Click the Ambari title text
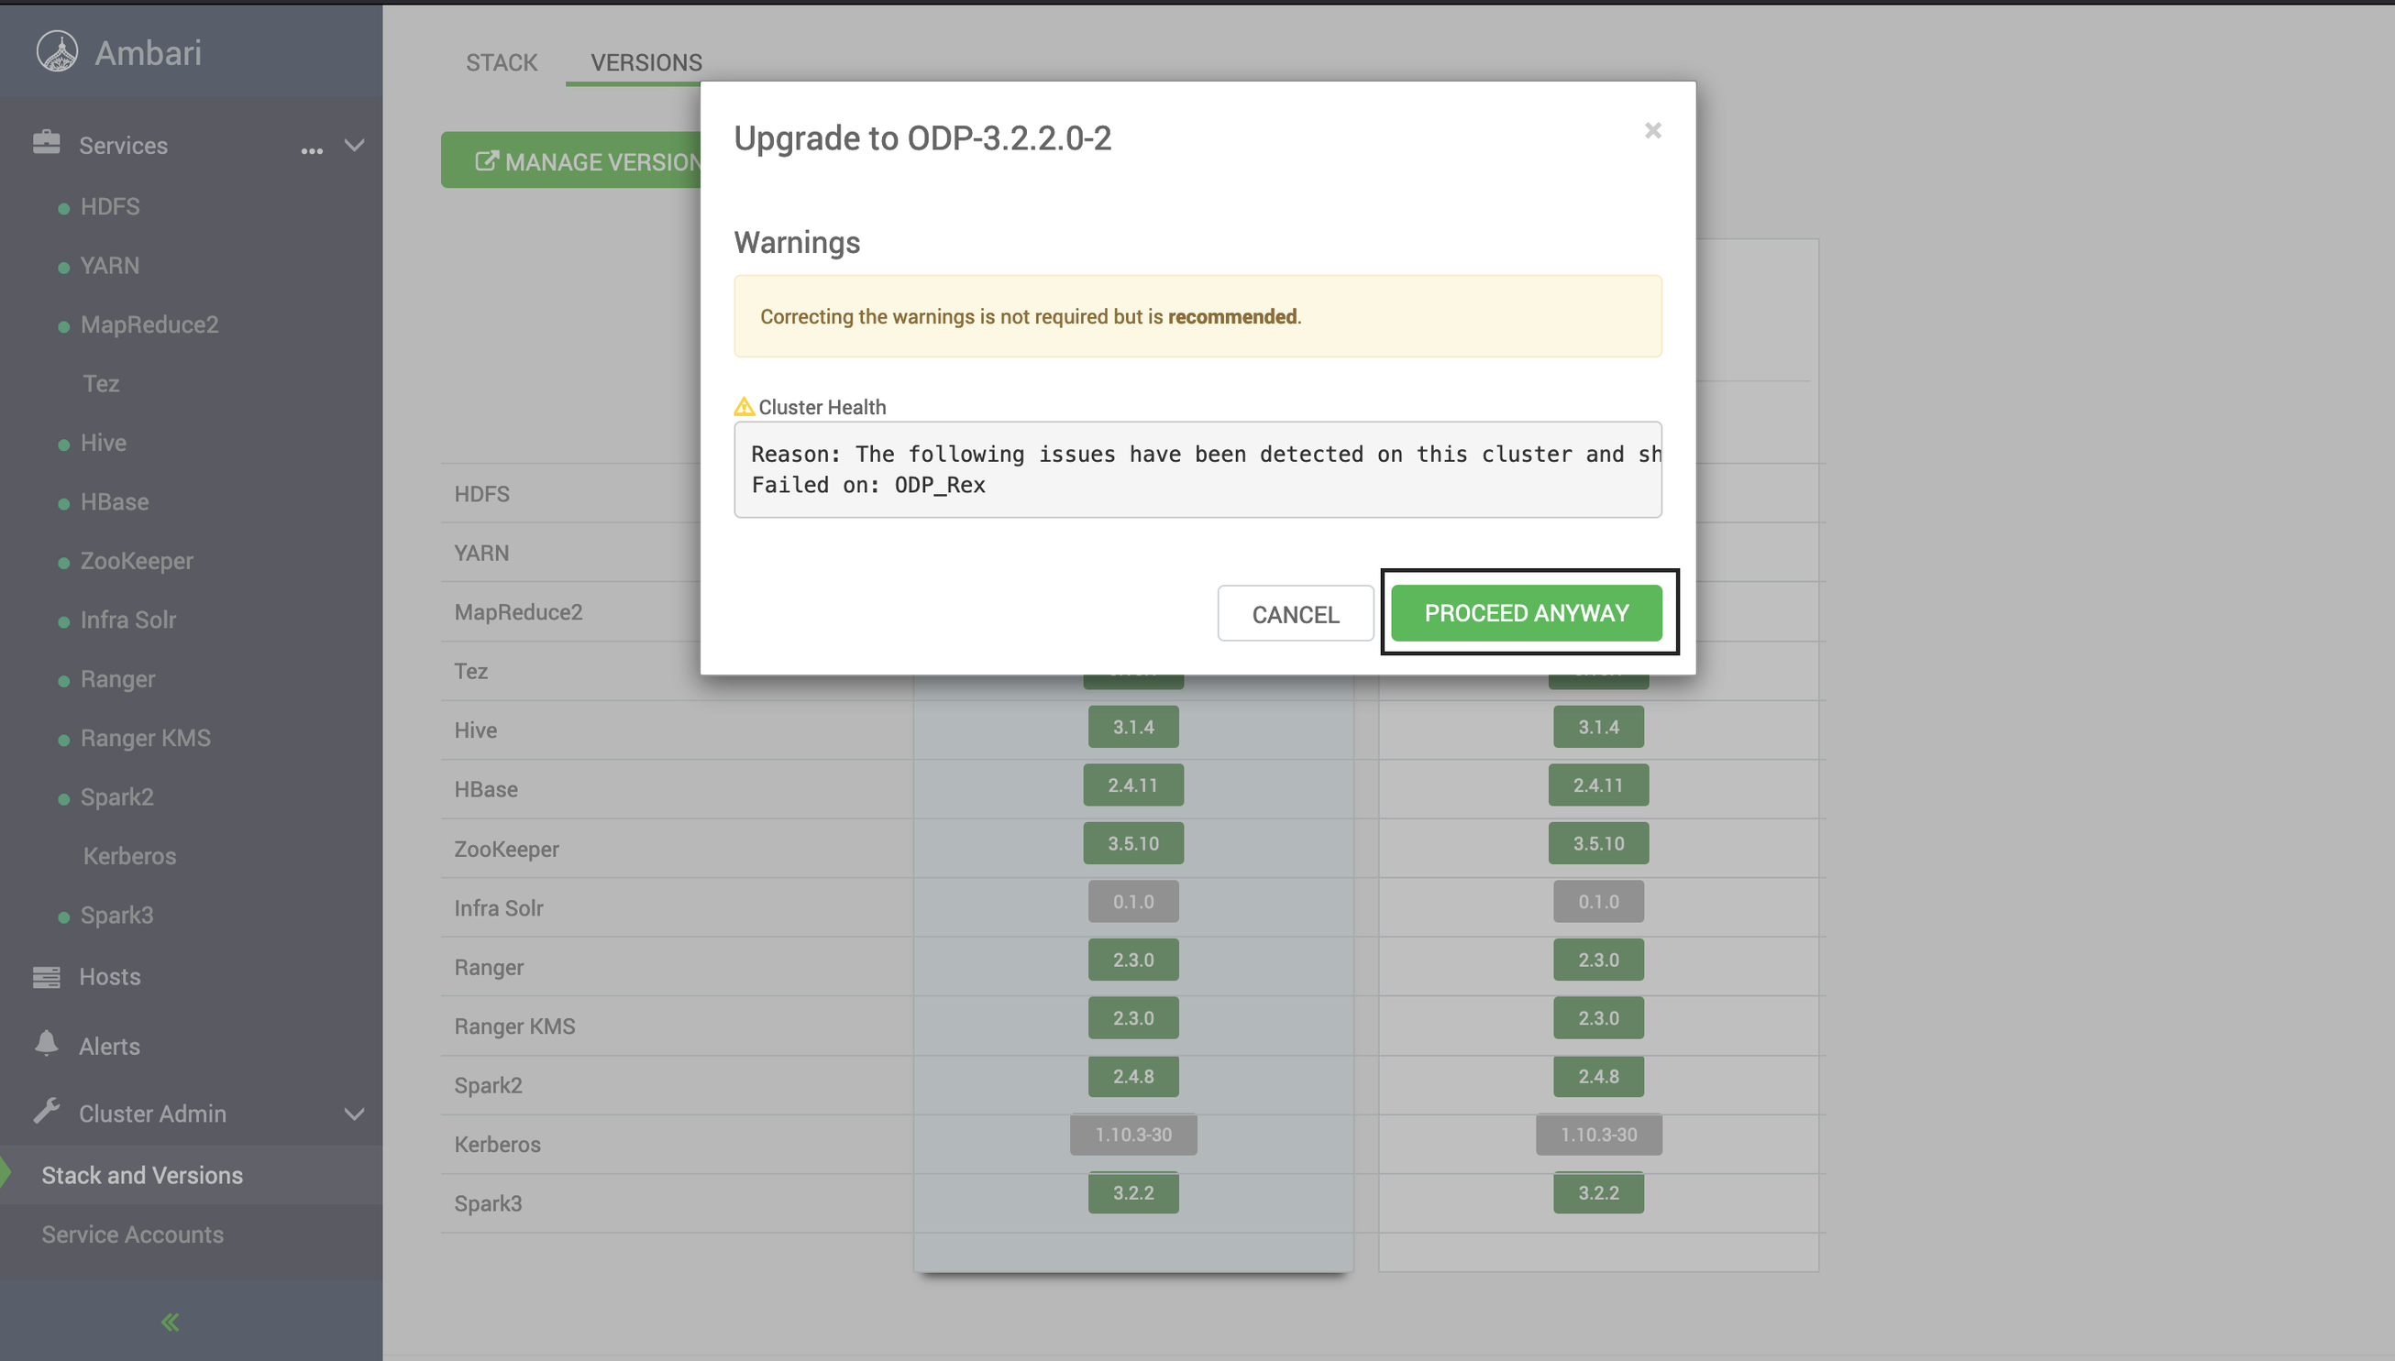 click(x=148, y=52)
